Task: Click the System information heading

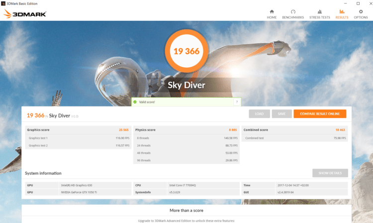Action: pos(43,173)
